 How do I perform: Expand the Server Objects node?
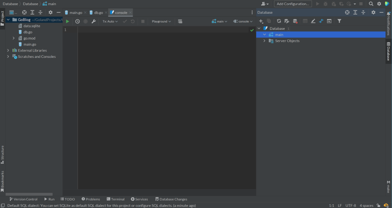pyautogui.click(x=265, y=41)
